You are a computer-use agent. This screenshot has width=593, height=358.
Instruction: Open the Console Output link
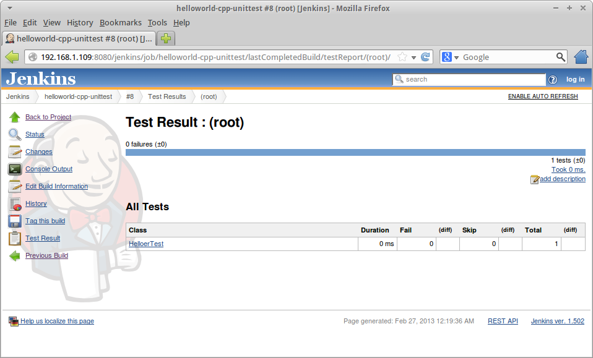(x=49, y=169)
